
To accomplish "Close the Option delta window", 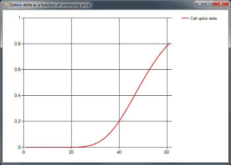I will (x=220, y=3).
